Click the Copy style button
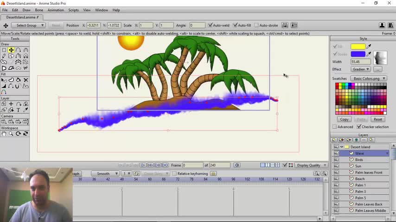This screenshot has height=222, width=396. pos(344,119)
